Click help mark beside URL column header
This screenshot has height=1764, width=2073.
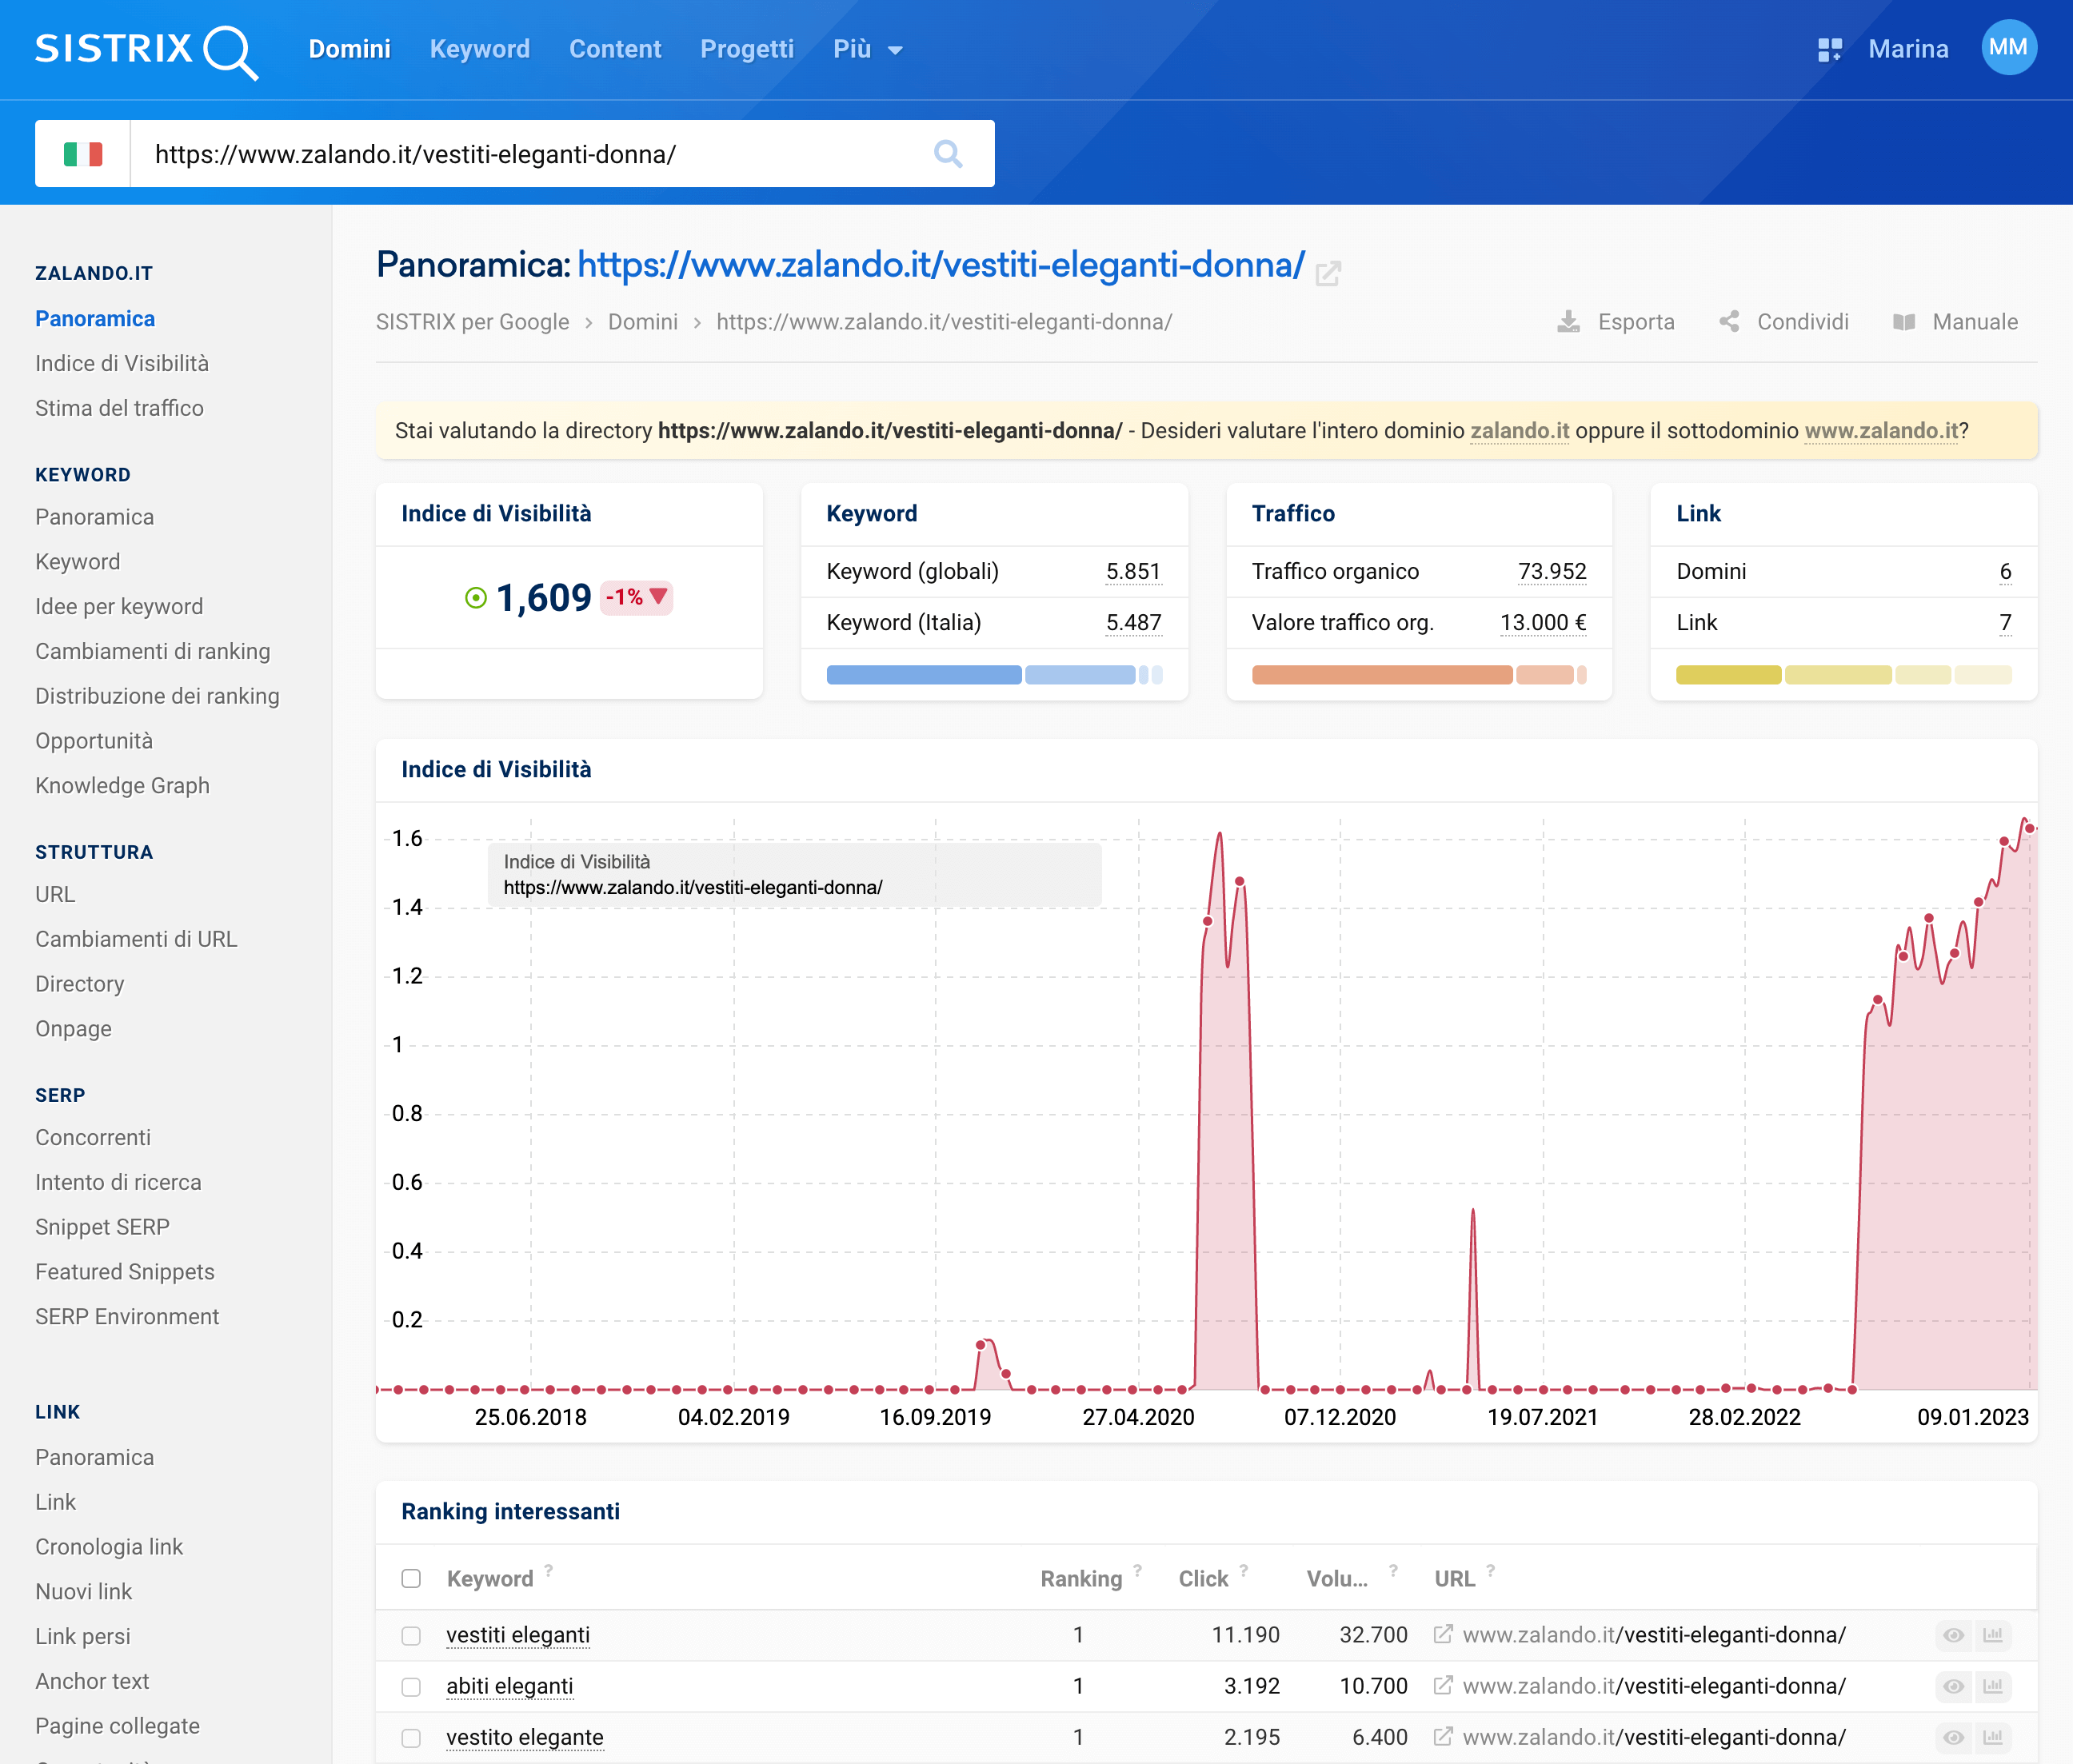(x=1490, y=1570)
